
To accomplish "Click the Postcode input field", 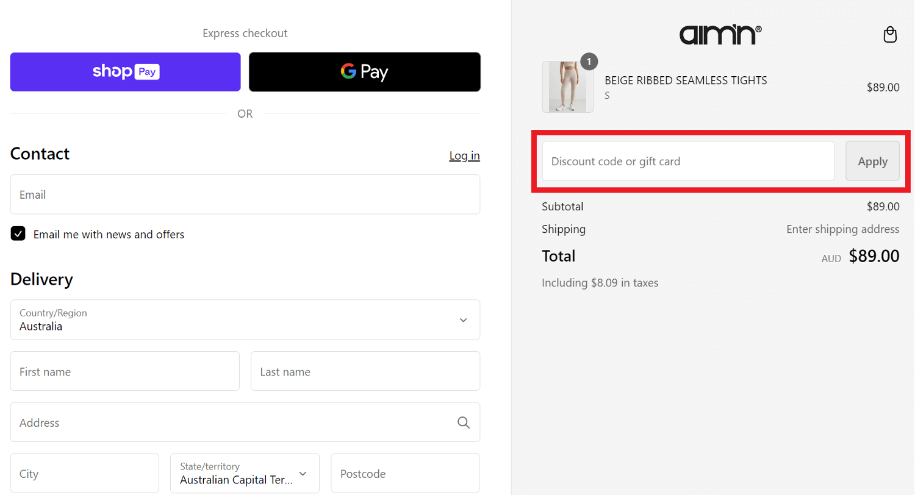I will point(406,473).
